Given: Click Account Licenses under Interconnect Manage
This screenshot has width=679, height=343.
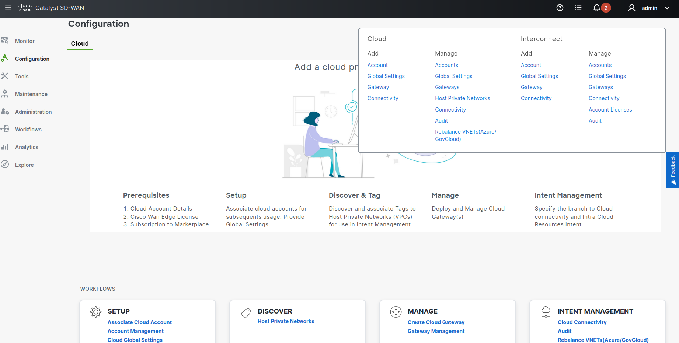Looking at the screenshot, I should [610, 110].
